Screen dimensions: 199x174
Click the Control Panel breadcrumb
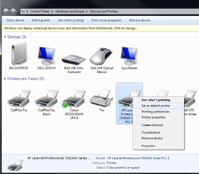tap(40, 11)
